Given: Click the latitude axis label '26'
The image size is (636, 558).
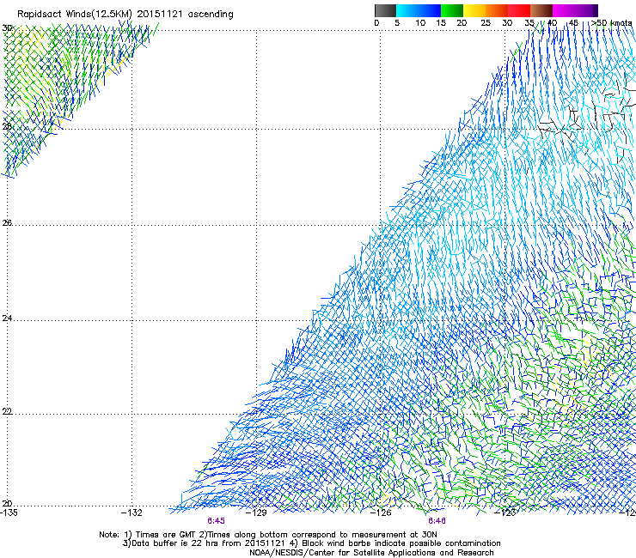Looking at the screenshot, I should pyautogui.click(x=7, y=222).
